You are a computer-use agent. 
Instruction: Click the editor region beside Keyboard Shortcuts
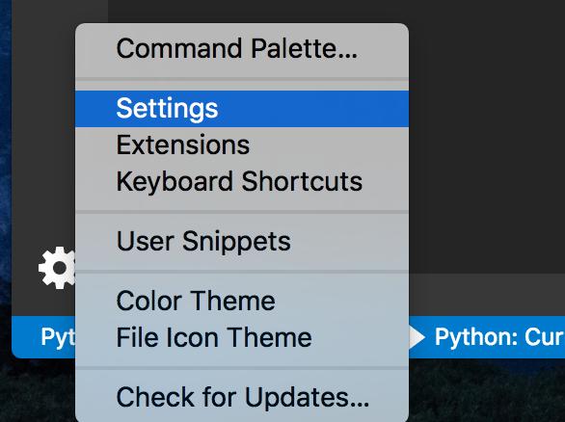point(487,181)
